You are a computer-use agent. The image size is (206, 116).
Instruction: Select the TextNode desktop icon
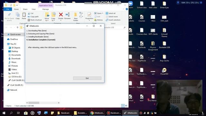click(x=142, y=45)
